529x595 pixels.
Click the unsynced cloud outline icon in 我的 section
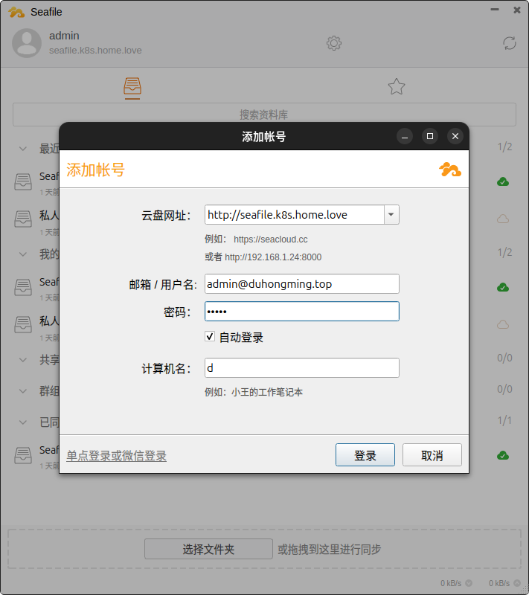[x=503, y=324]
